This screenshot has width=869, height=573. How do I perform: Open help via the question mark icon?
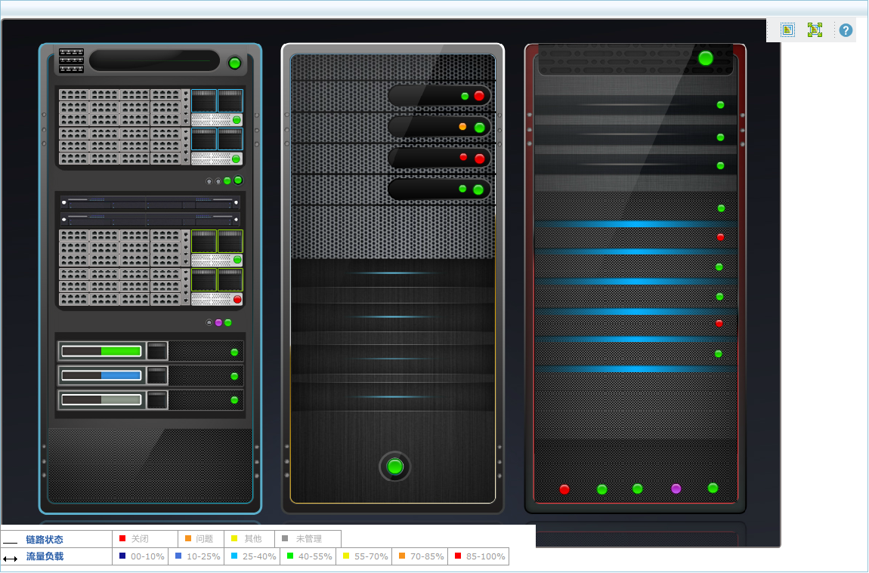[x=846, y=30]
